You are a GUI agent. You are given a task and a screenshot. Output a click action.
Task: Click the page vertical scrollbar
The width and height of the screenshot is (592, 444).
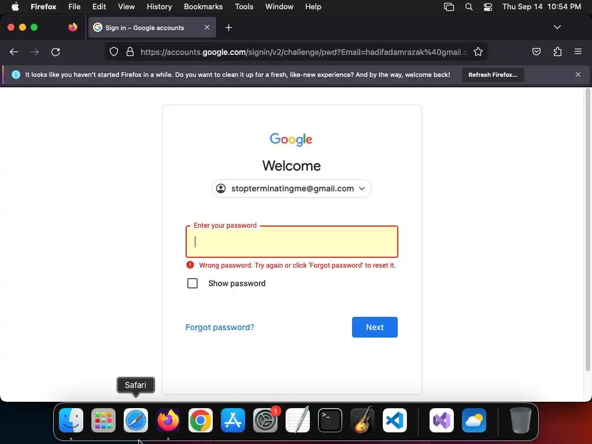(587, 230)
